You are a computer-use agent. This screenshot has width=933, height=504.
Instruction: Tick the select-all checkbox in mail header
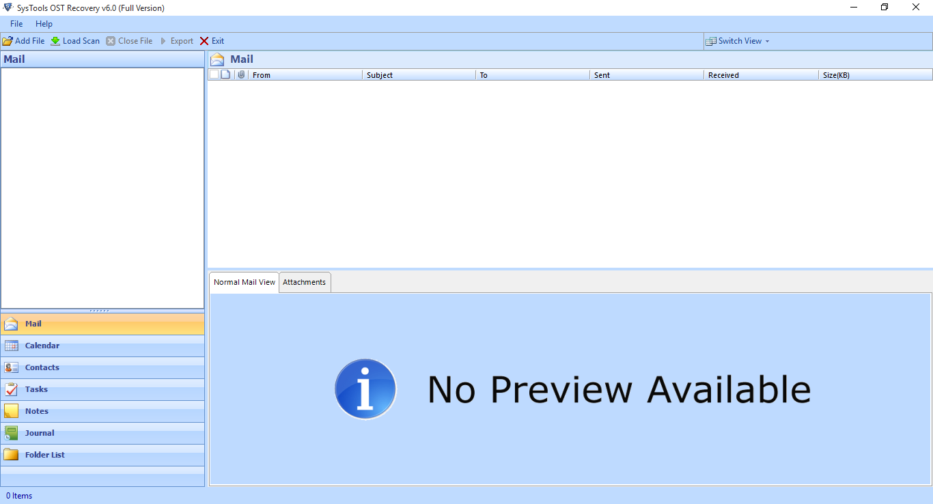coord(214,74)
